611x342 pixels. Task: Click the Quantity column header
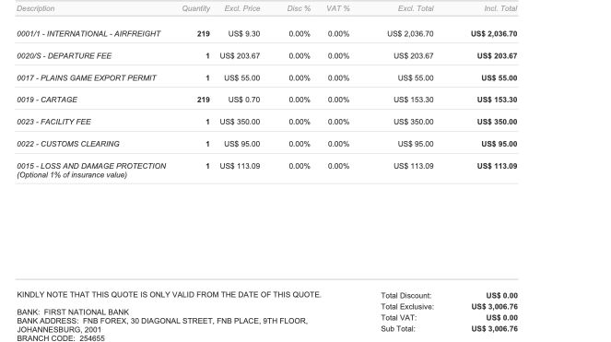tap(196, 8)
